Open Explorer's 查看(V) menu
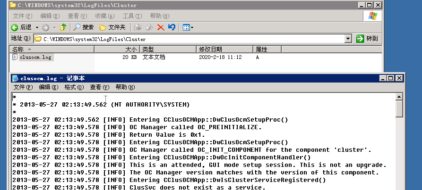The width and height of the screenshot is (422, 190). point(78,16)
